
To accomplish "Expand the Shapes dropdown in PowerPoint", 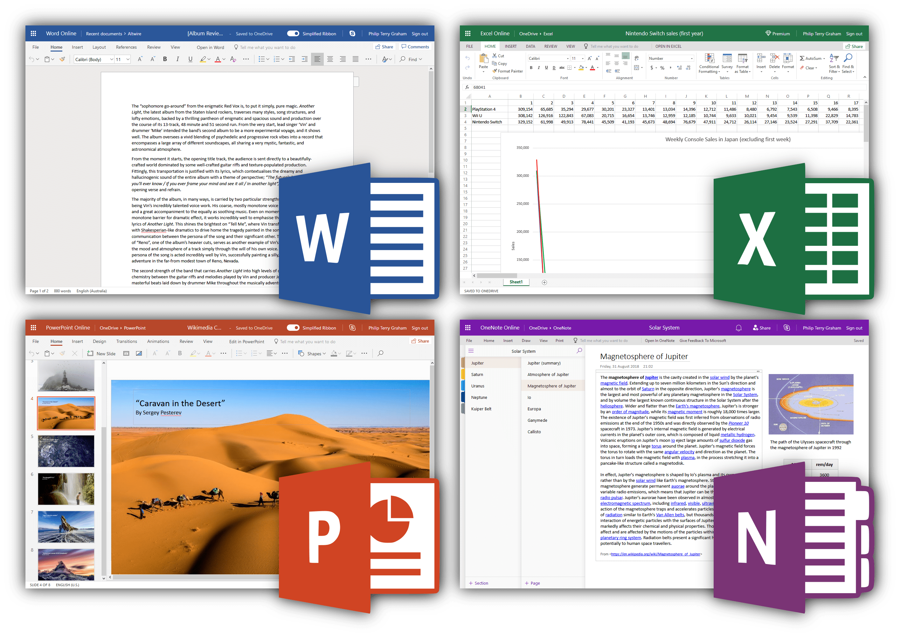I will pyautogui.click(x=324, y=354).
